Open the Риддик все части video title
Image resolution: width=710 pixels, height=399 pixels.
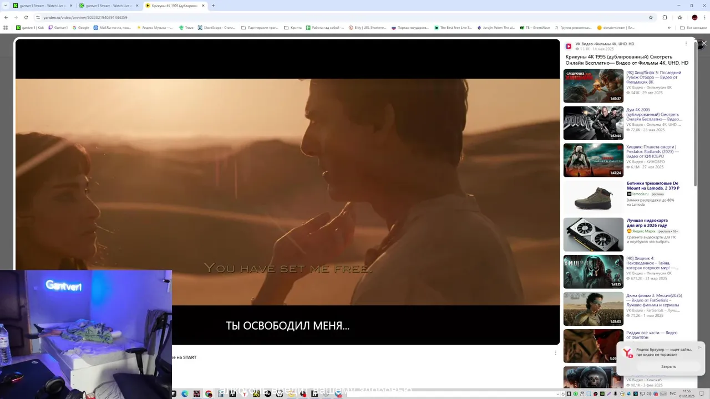652,335
